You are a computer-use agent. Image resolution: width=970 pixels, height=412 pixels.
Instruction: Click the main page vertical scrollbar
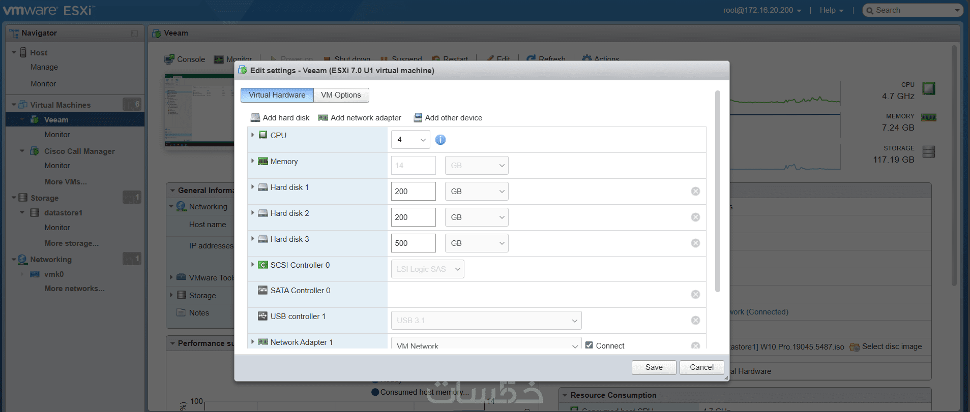coord(954,166)
